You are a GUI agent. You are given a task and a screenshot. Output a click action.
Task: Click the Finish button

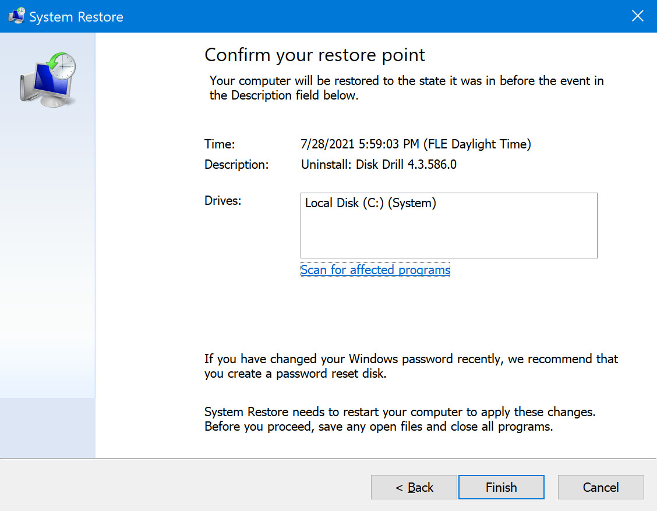tap(501, 487)
